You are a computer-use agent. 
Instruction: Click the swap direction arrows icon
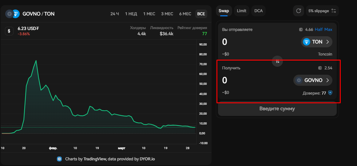(278, 61)
